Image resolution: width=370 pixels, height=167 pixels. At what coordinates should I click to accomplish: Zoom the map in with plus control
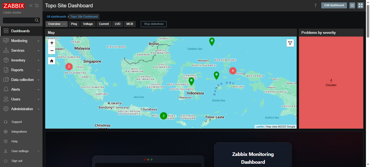coord(51,43)
